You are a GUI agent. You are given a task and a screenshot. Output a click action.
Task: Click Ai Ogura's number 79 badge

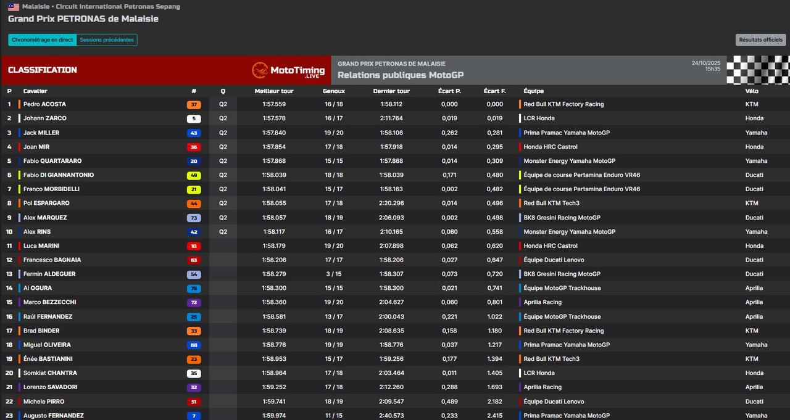(194, 289)
